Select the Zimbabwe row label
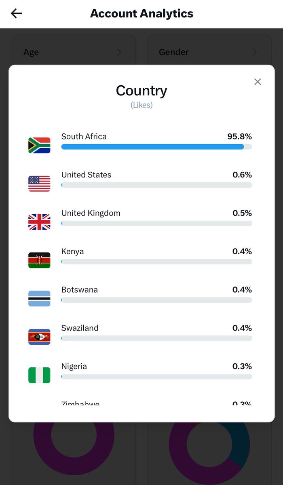The height and width of the screenshot is (485, 283). pos(80,403)
